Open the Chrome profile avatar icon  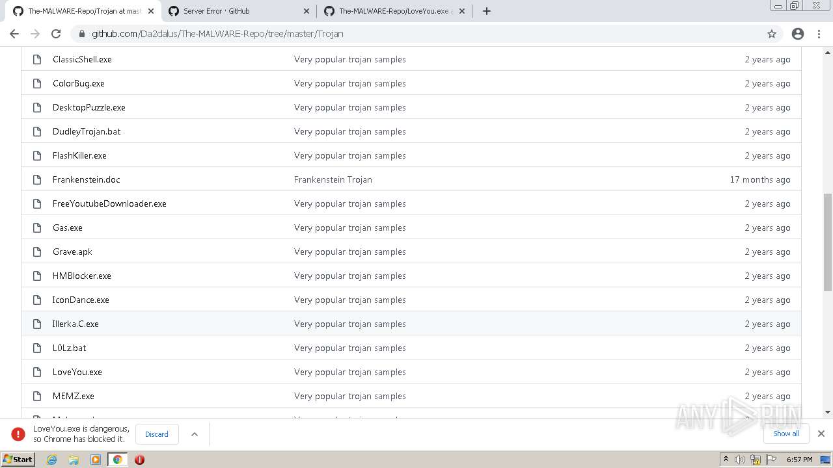[x=798, y=34]
